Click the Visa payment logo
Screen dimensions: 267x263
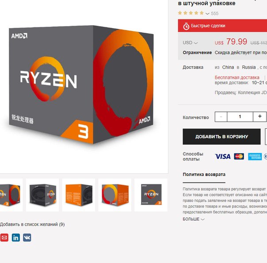coord(223,156)
